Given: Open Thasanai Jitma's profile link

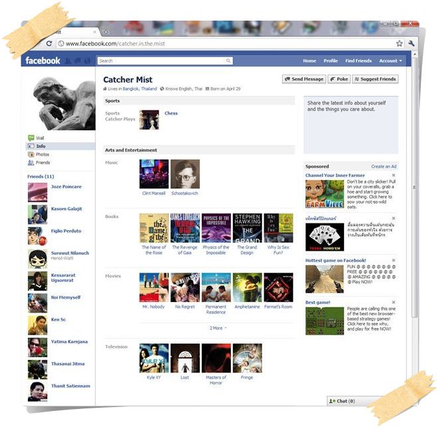Looking at the screenshot, I should [68, 364].
